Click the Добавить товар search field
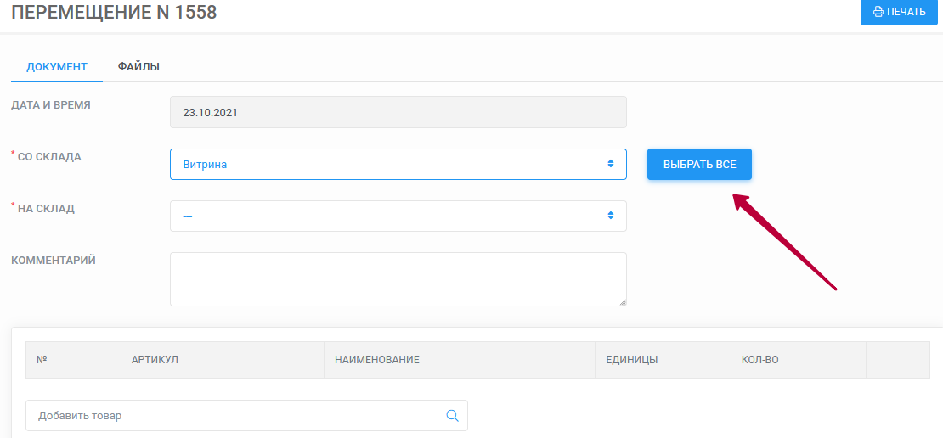Image resolution: width=943 pixels, height=438 pixels. tap(246, 415)
